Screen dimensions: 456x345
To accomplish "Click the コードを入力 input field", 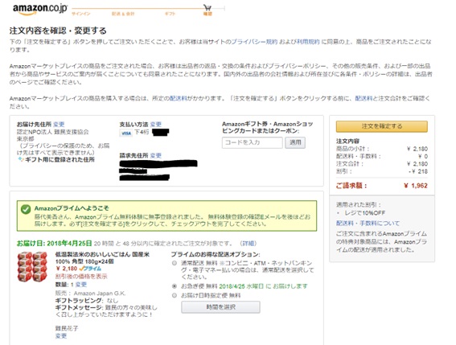I will point(253,142).
